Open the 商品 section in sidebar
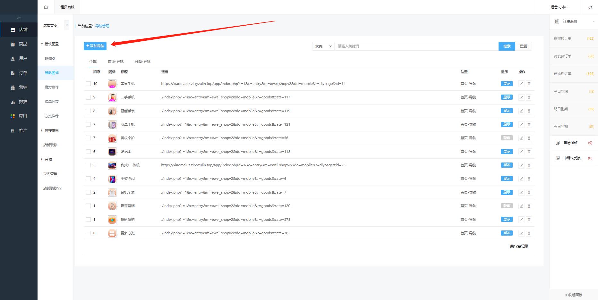The width and height of the screenshot is (598, 300). pos(19,44)
